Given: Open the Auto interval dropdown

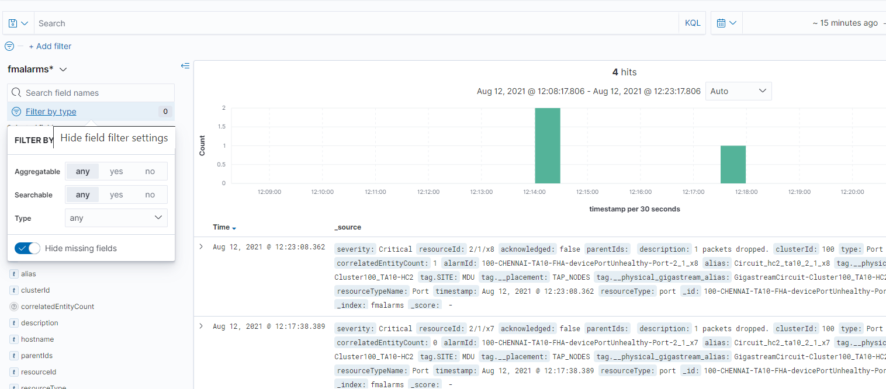Looking at the screenshot, I should coord(738,91).
